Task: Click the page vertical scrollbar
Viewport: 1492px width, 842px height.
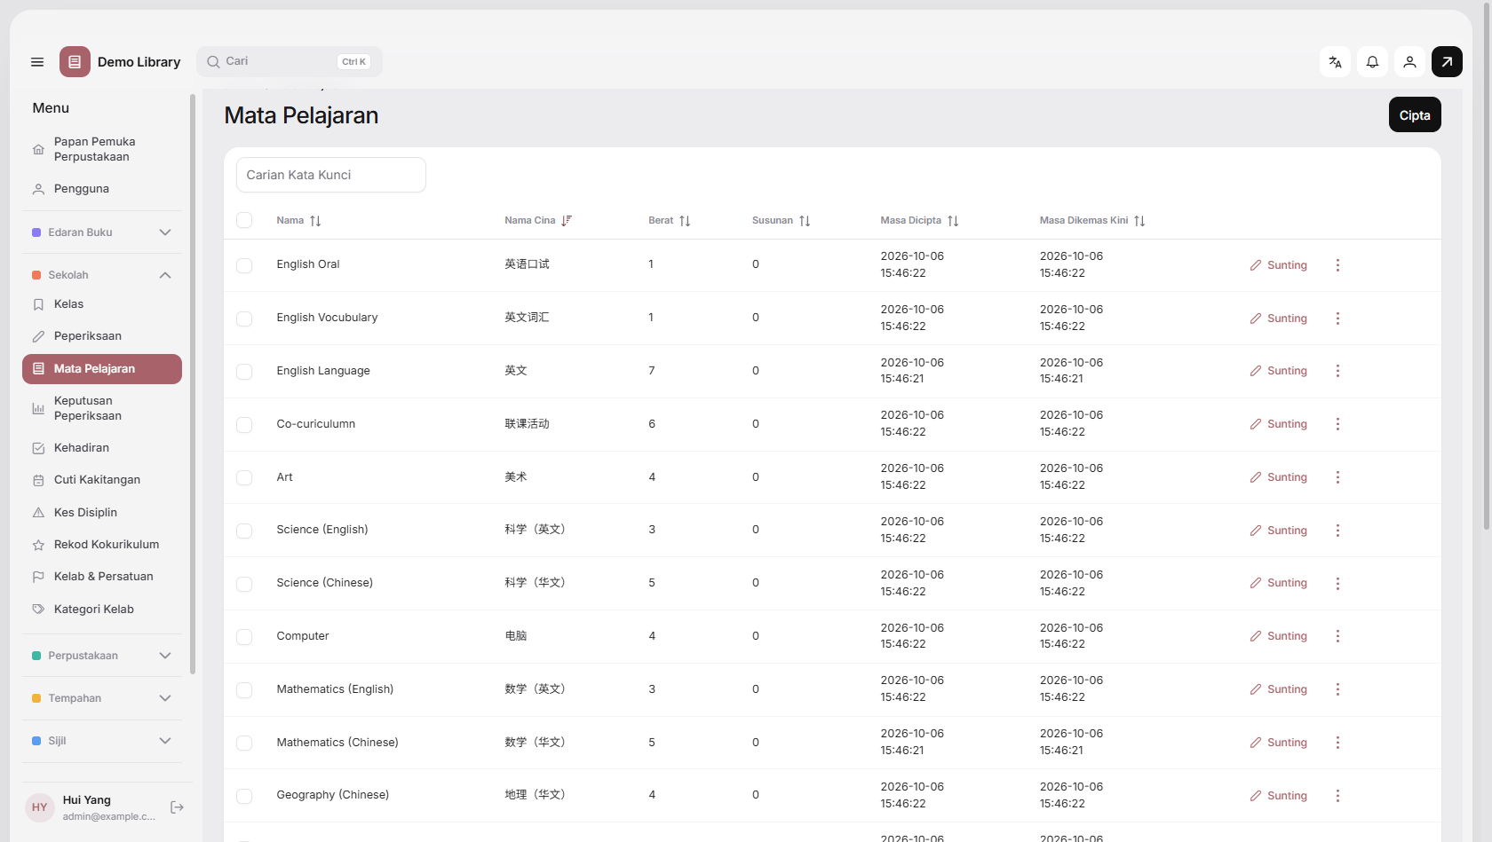Action: (x=1487, y=266)
